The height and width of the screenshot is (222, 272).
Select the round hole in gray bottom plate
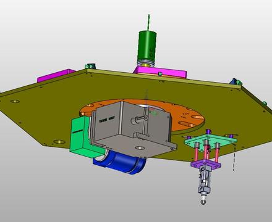(140, 148)
